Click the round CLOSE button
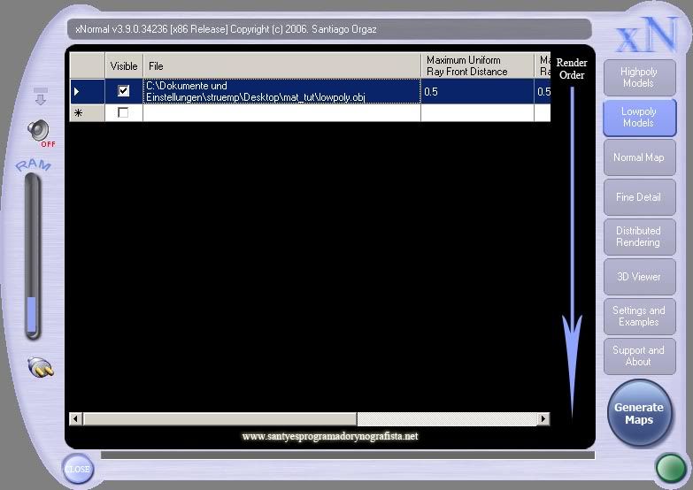Viewport: 693px width, 490px height. click(78, 469)
